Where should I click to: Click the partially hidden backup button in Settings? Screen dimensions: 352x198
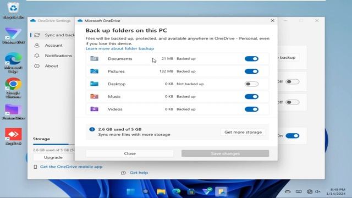(288, 57)
